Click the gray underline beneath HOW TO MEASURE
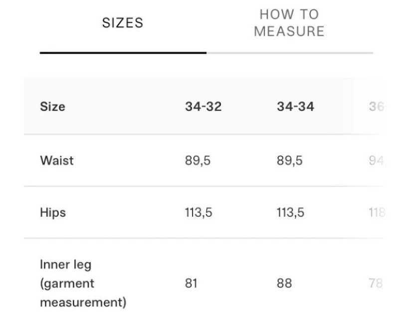The image size is (413, 312). pyautogui.click(x=289, y=52)
